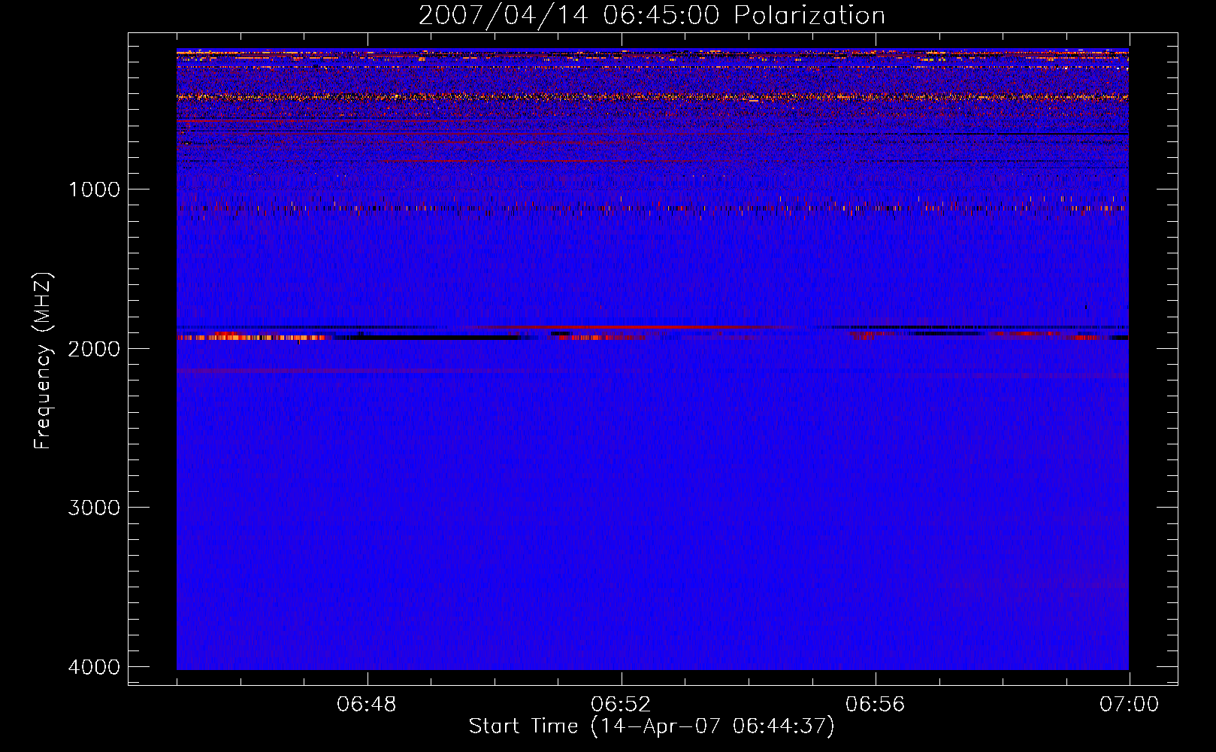Click the 3000 frequency tick label

click(94, 508)
